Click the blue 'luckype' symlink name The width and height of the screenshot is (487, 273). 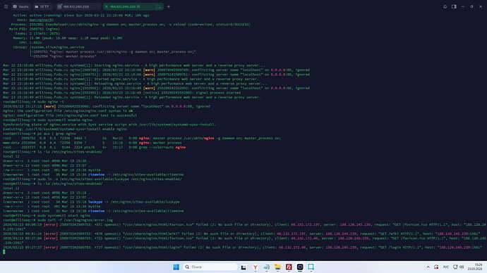coord(95,202)
